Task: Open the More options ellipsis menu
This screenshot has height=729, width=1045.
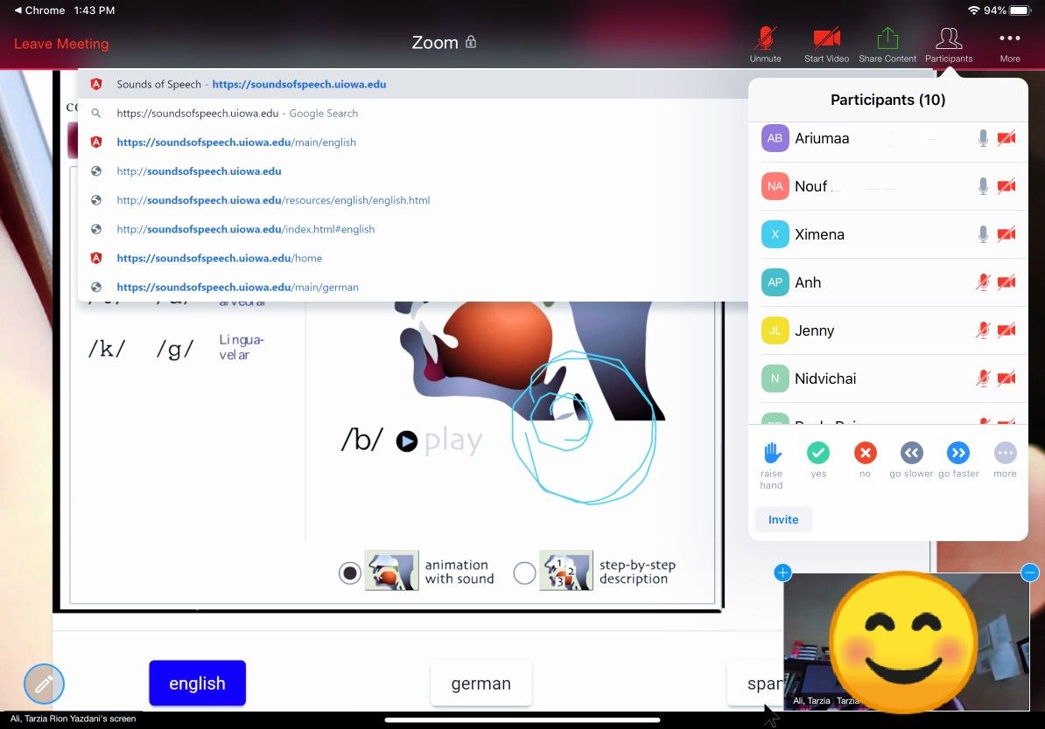Action: 1010,38
